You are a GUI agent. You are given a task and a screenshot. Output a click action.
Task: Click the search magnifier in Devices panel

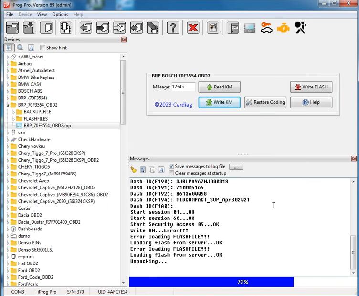click(x=20, y=48)
